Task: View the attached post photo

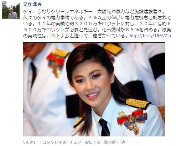Action: click(94, 90)
